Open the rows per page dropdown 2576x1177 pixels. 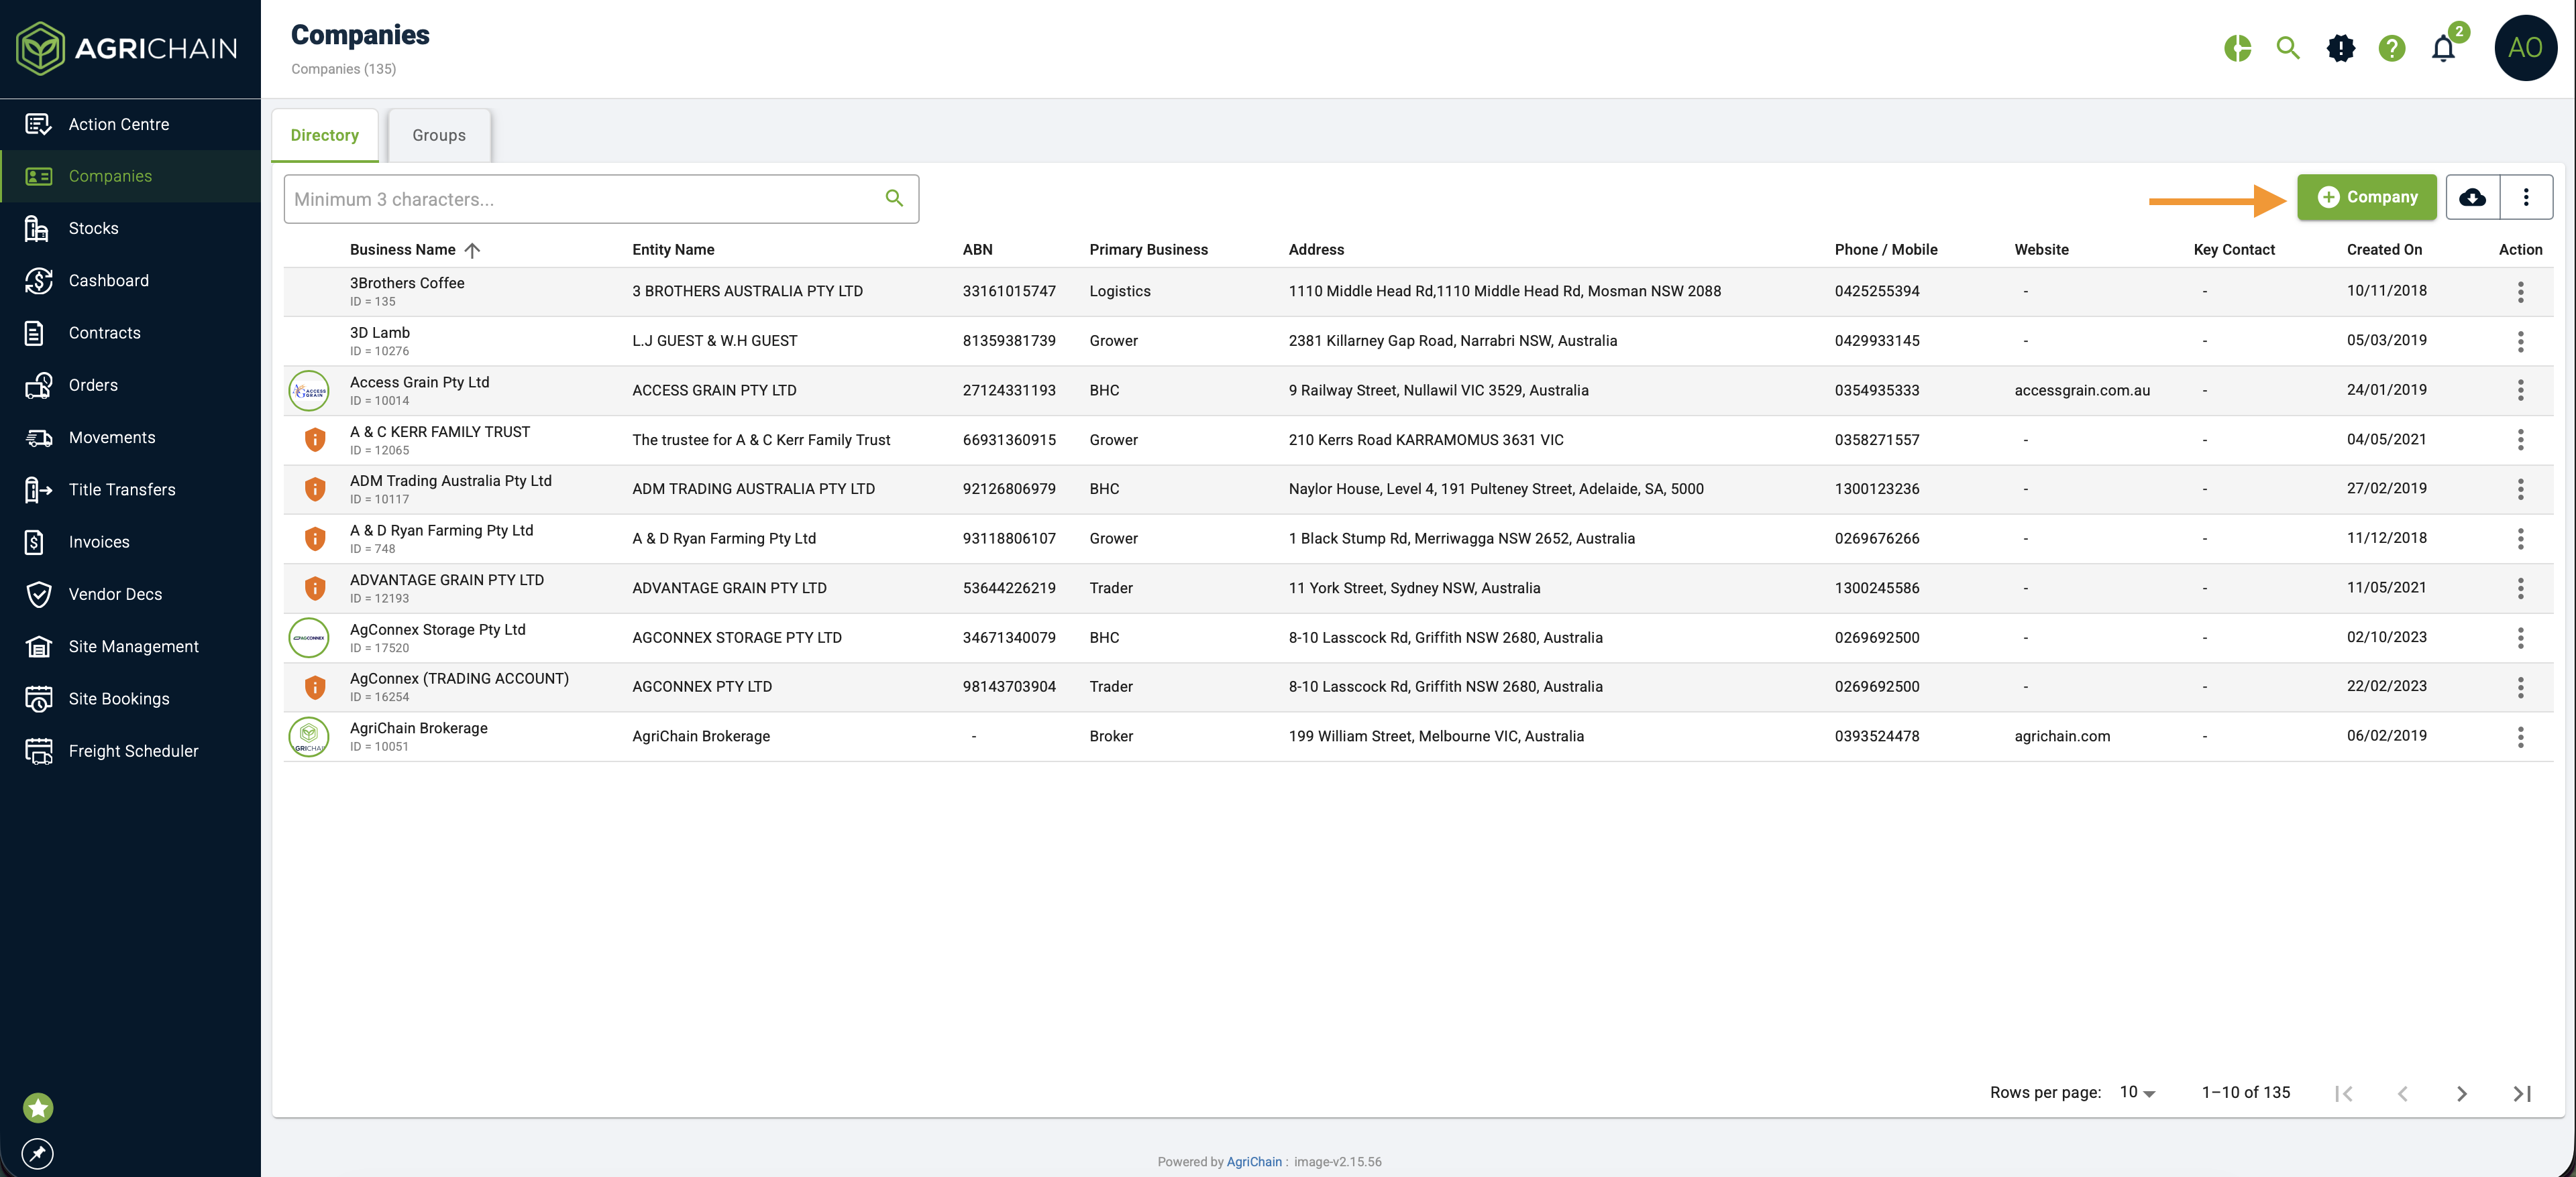pyautogui.click(x=2137, y=1092)
